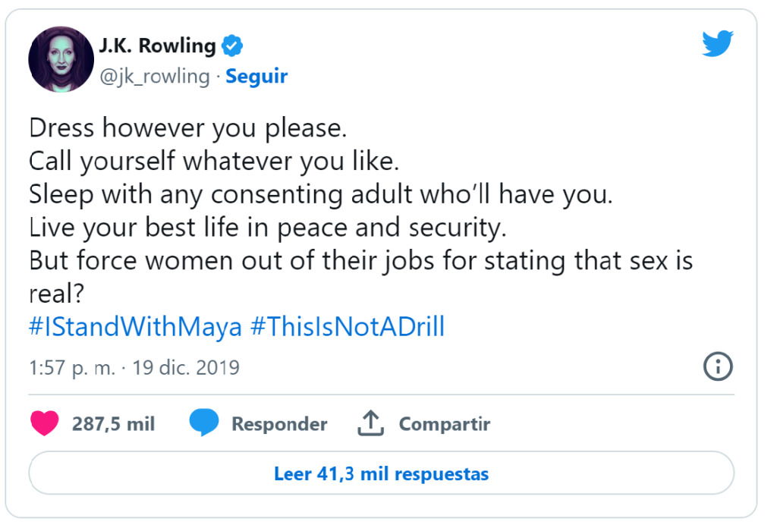Click the J.K. Rowling display name
777x528 pixels.
pos(157,46)
